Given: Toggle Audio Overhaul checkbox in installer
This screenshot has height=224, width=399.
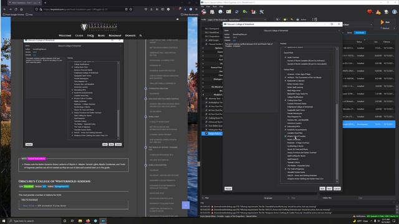Looking at the screenshot, I should coord(286,57).
